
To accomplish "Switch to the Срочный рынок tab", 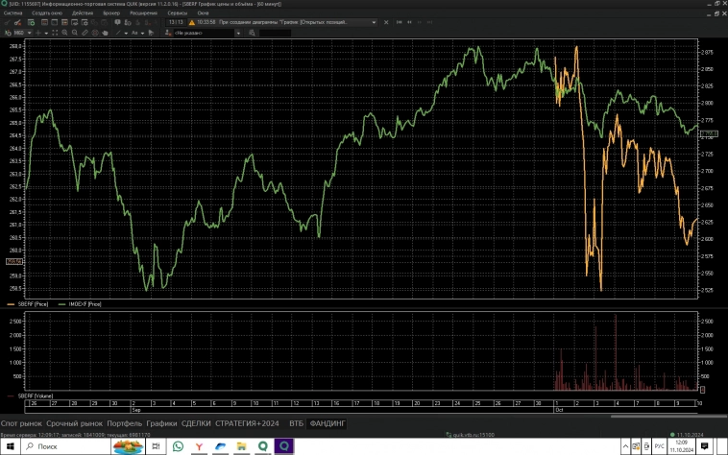I will tap(75, 423).
